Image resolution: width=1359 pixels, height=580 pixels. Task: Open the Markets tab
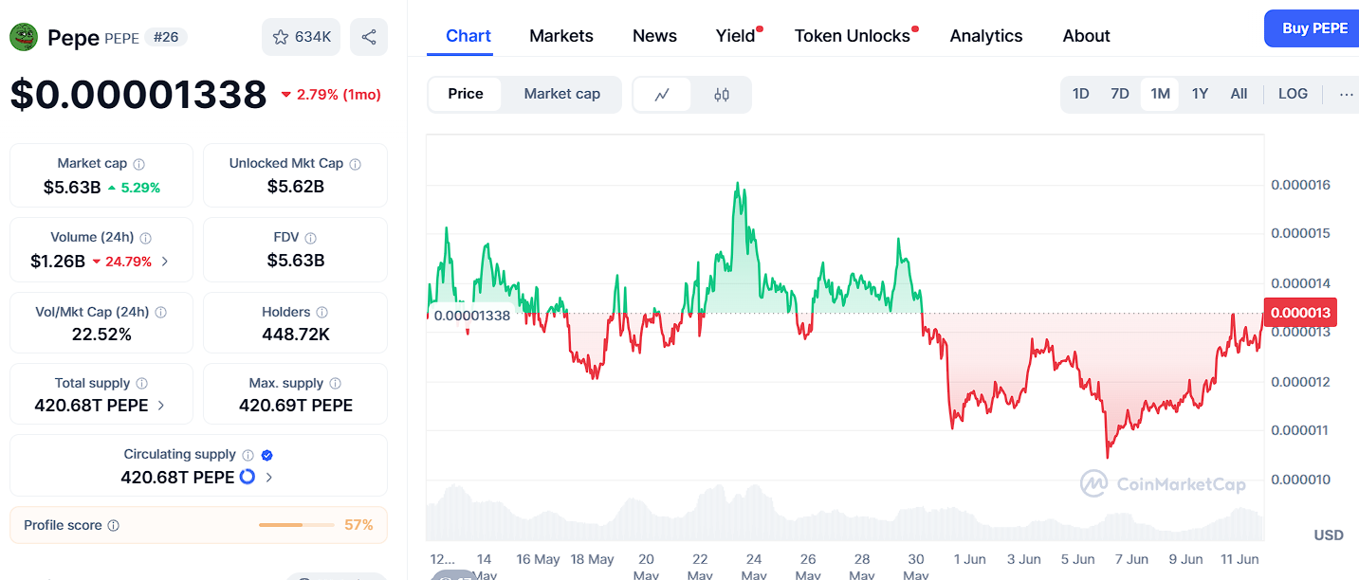[x=561, y=36]
